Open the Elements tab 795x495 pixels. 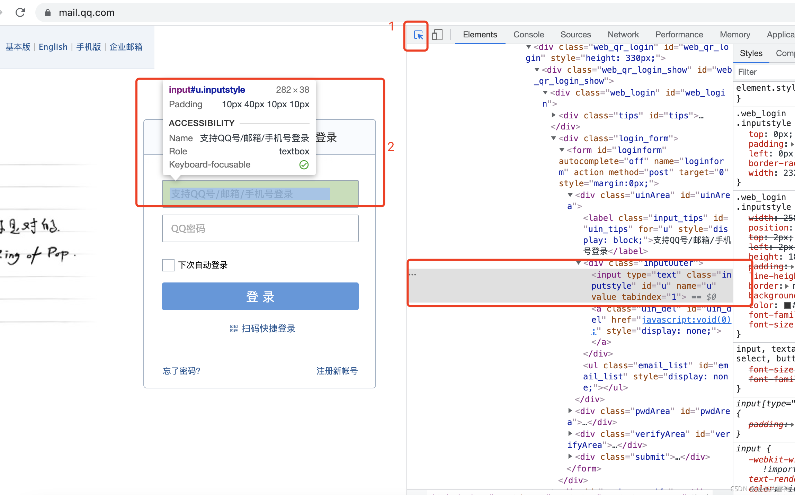point(480,35)
